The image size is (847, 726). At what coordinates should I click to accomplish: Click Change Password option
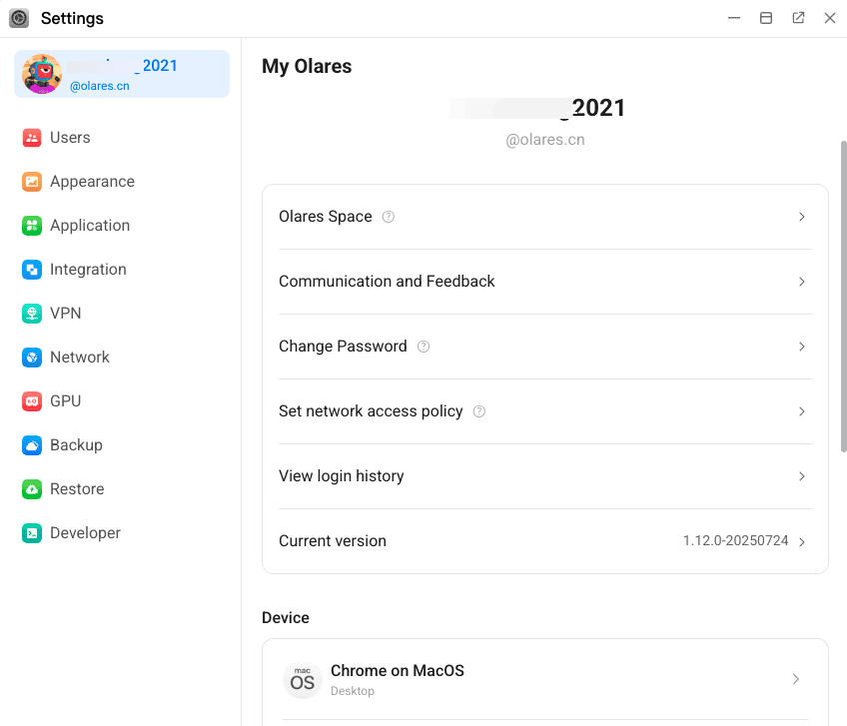tap(545, 347)
